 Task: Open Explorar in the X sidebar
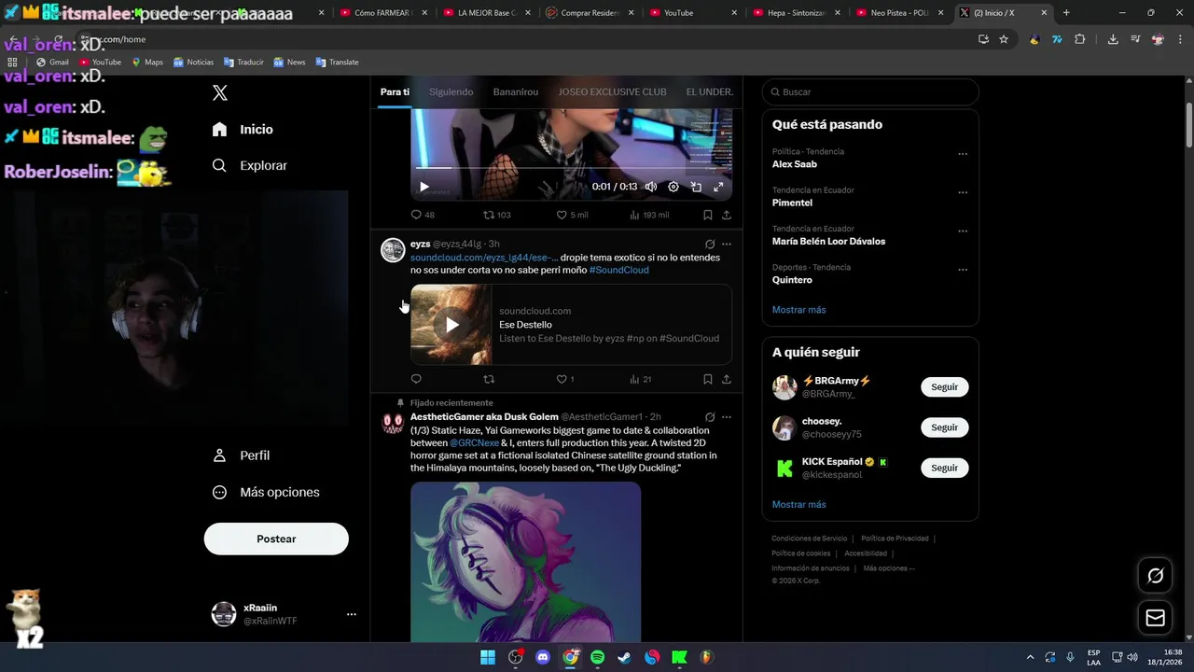click(250, 165)
